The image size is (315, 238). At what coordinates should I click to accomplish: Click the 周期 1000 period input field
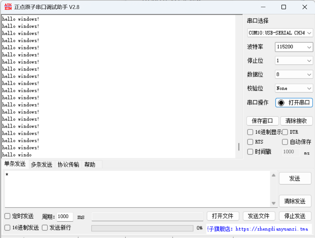pyautogui.click(x=65, y=217)
